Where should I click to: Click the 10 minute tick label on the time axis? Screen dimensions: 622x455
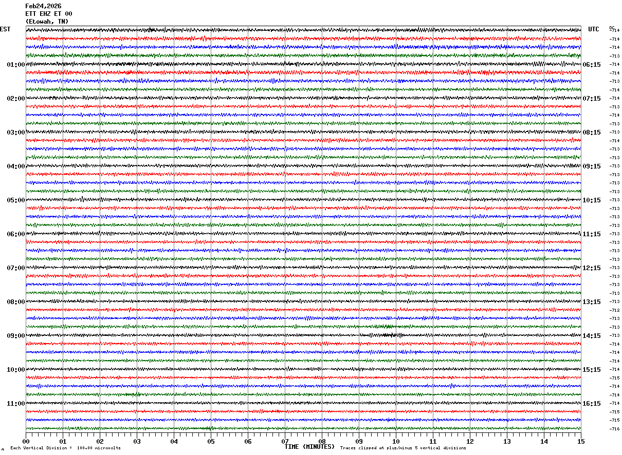(x=396, y=441)
